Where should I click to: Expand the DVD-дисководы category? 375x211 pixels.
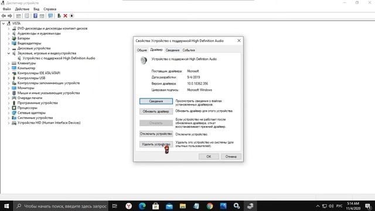[x=9, y=29]
